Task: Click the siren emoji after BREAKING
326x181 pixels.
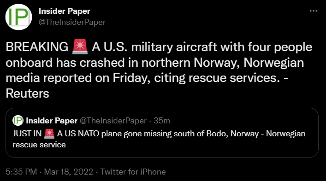Action: coord(80,47)
